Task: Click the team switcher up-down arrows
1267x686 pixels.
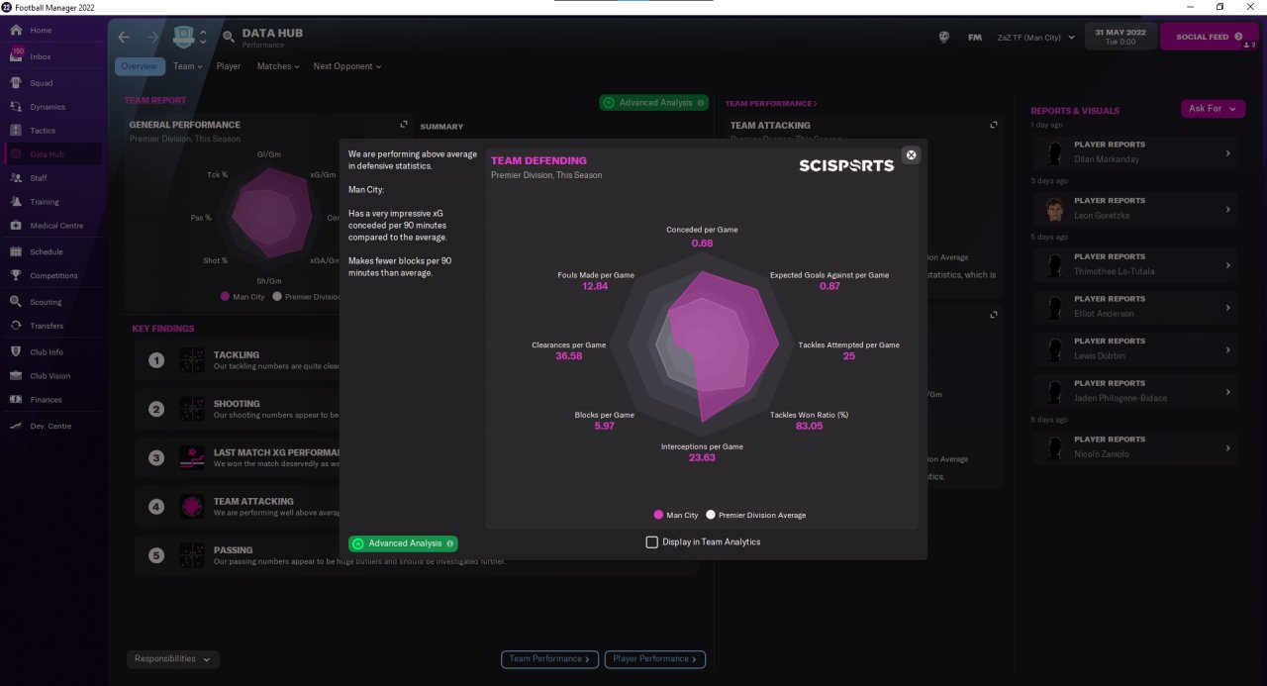Action: click(203, 38)
